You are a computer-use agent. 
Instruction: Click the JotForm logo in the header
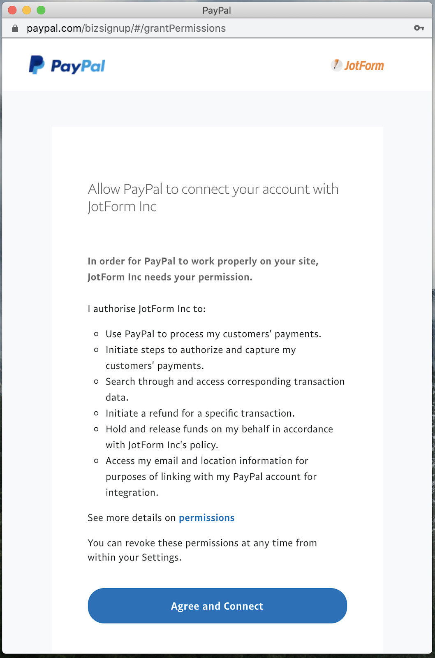[357, 65]
